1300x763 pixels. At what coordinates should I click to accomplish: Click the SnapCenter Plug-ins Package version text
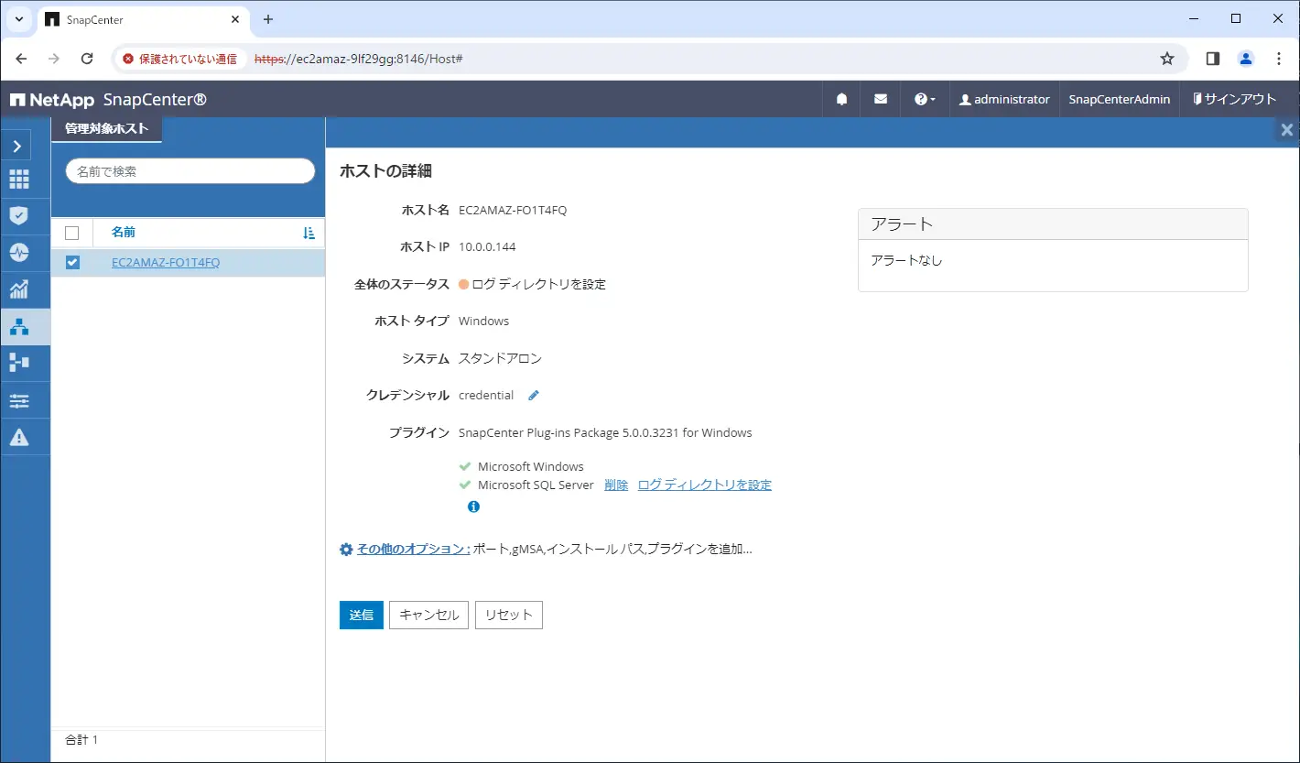click(x=605, y=432)
